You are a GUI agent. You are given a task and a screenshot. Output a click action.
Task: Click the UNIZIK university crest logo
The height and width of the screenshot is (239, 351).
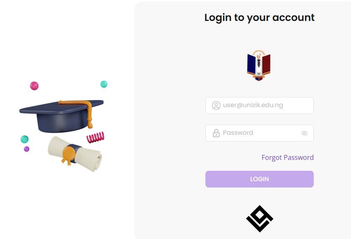coord(259,65)
